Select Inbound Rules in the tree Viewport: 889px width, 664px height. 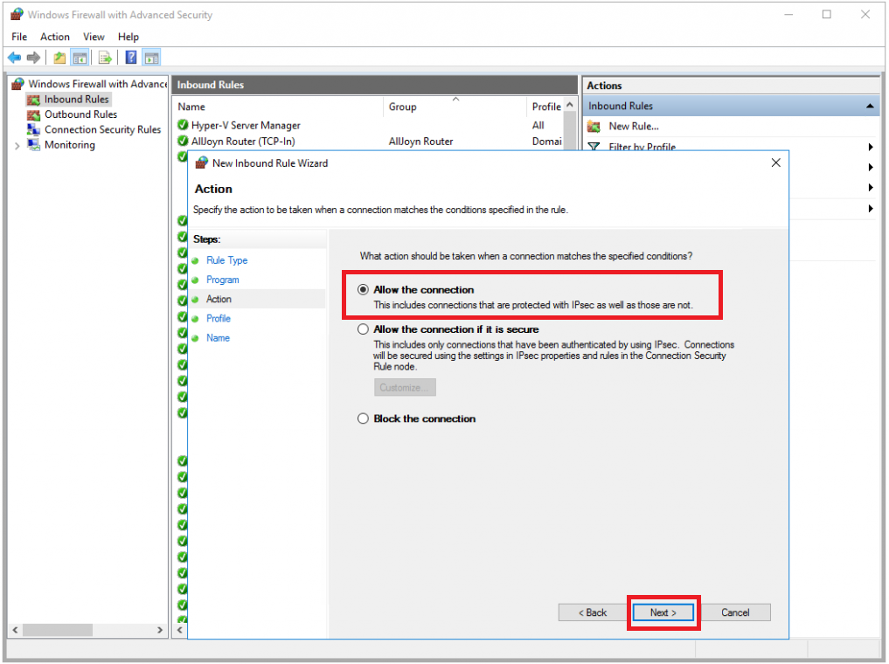tap(77, 99)
